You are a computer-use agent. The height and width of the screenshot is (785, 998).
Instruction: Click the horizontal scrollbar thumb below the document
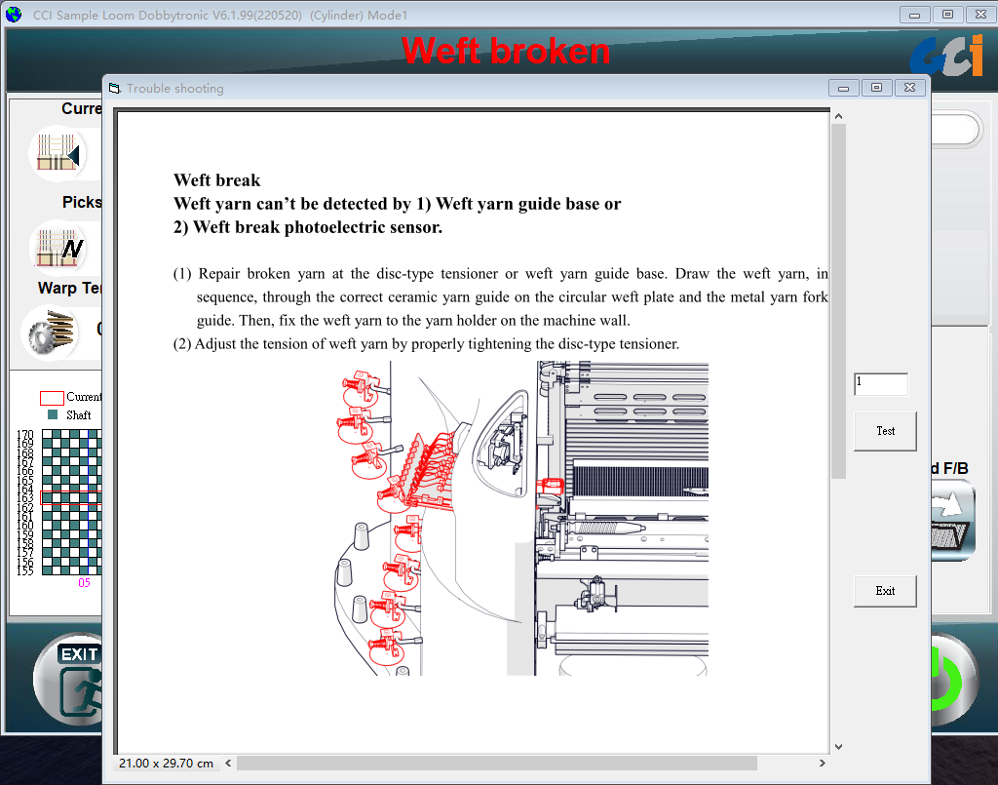[497, 763]
